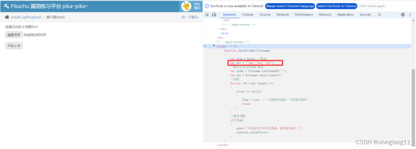Open the Security tab

(x=365, y=15)
